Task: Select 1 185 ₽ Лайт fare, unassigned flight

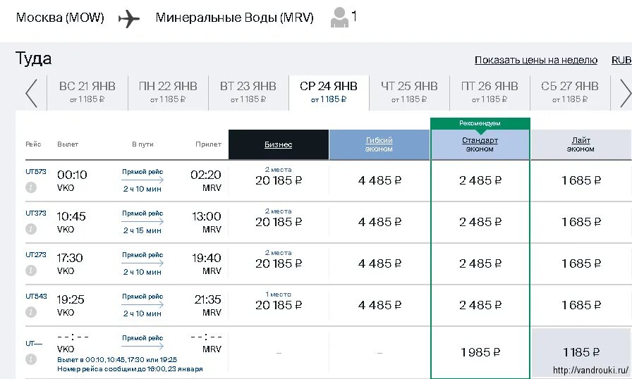Action: (x=581, y=352)
